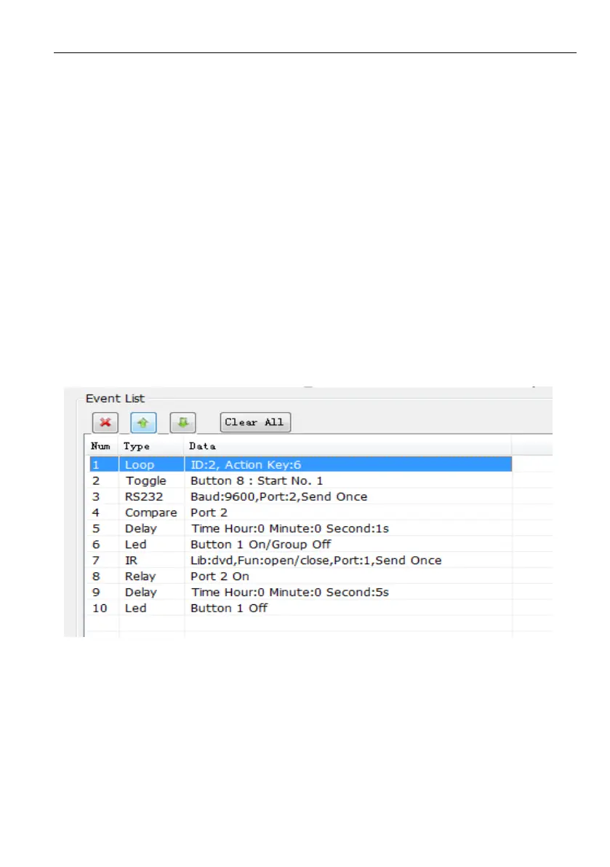Click the Type column header

coord(151,446)
